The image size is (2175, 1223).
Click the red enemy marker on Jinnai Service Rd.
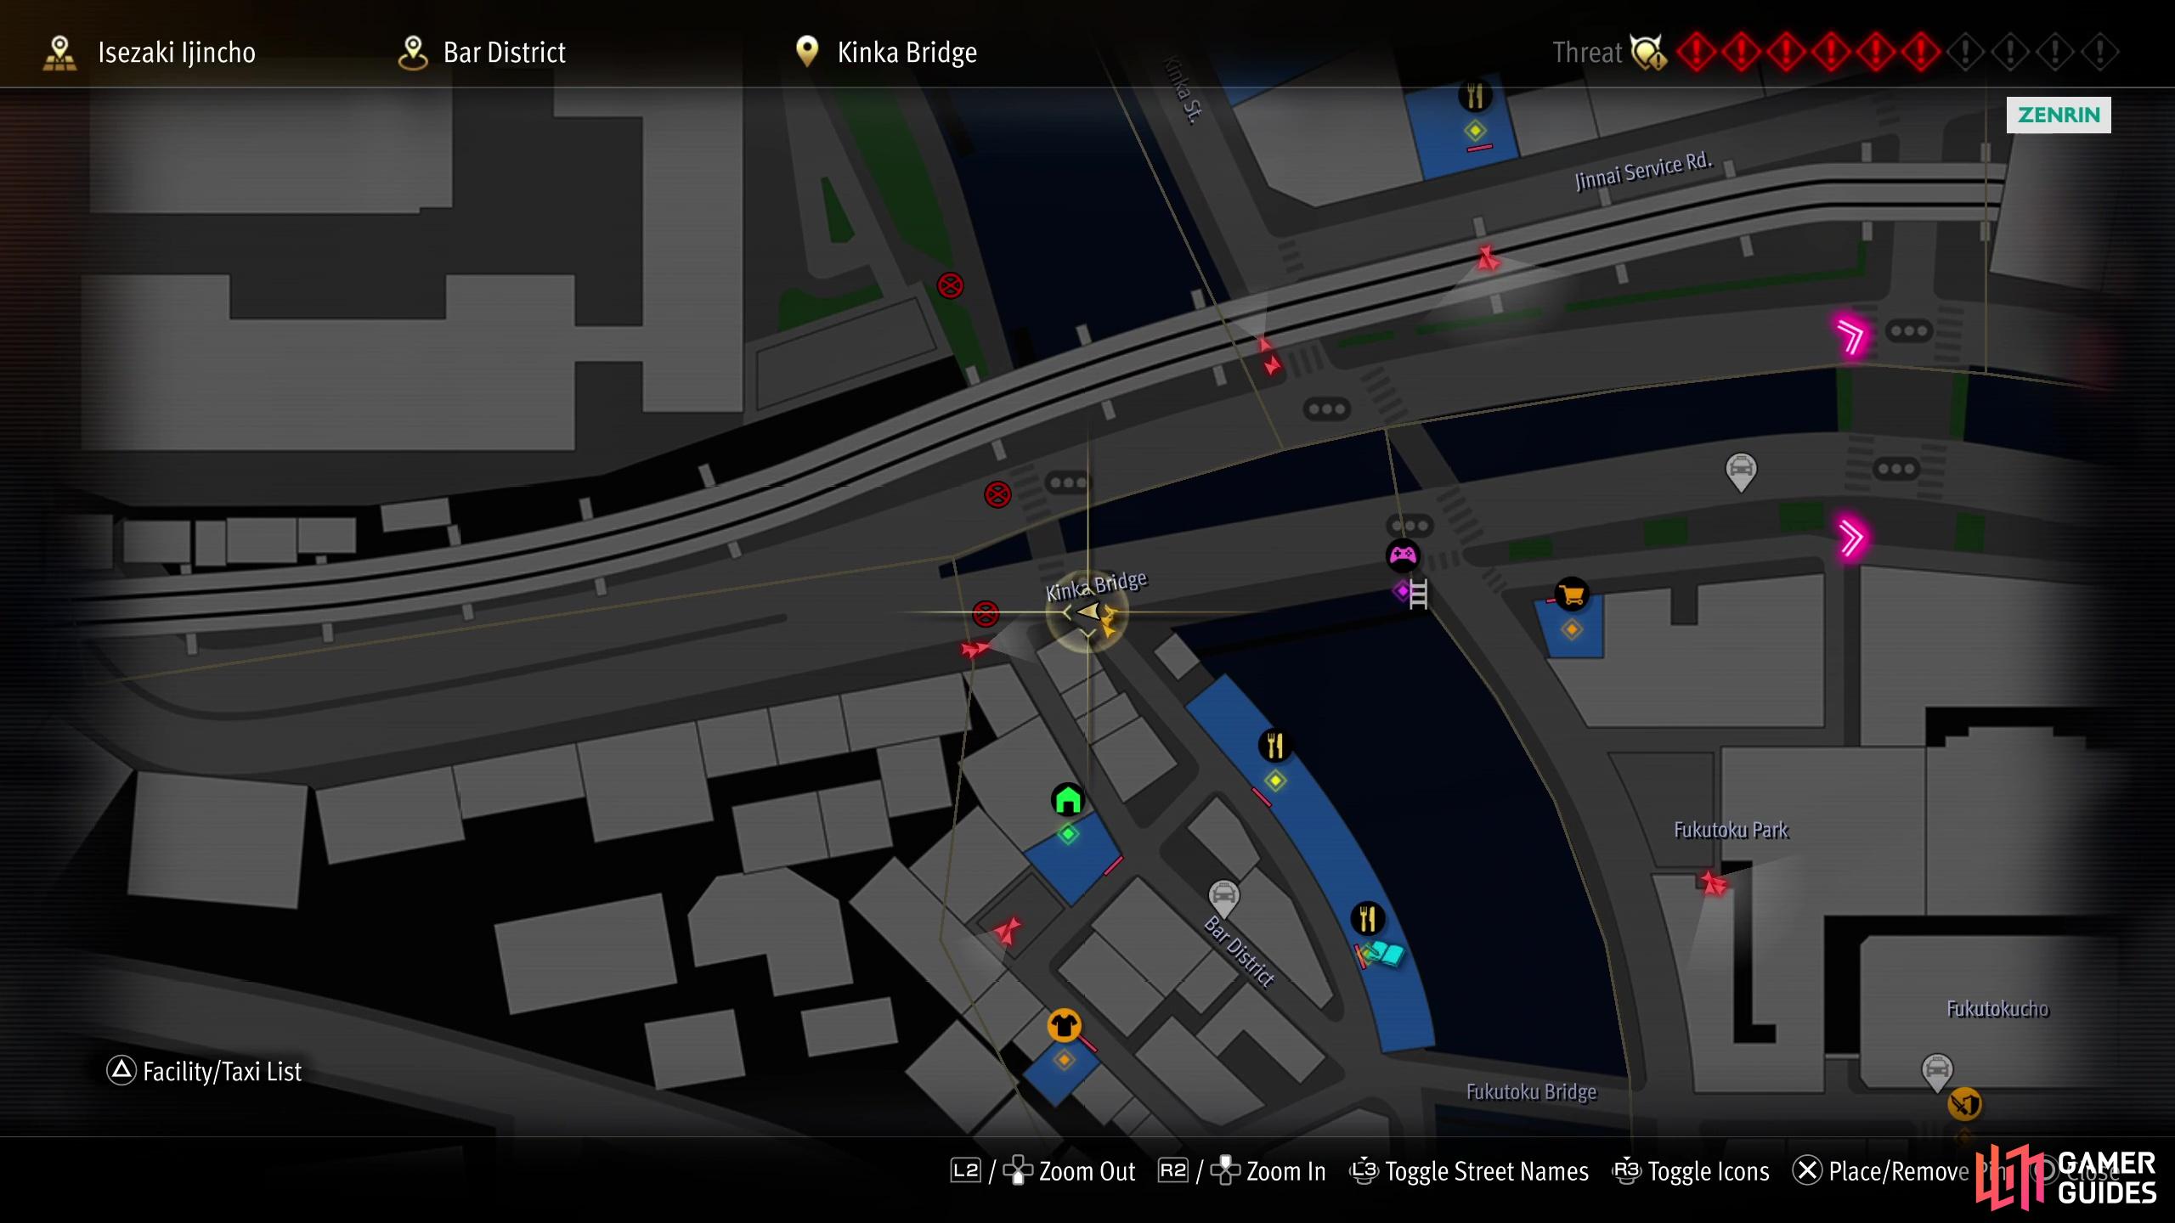point(1487,258)
